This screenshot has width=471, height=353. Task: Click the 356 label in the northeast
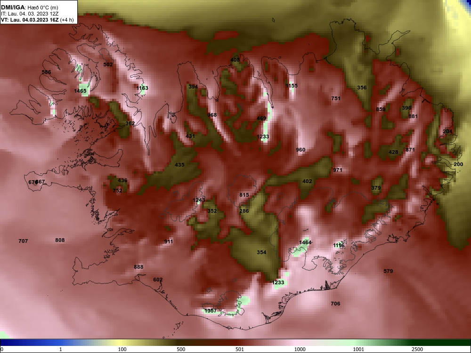[x=362, y=88]
